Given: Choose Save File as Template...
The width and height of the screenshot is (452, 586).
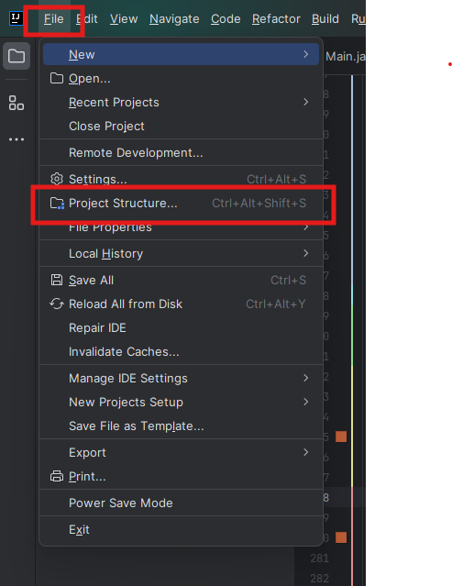Looking at the screenshot, I should (181, 426).
